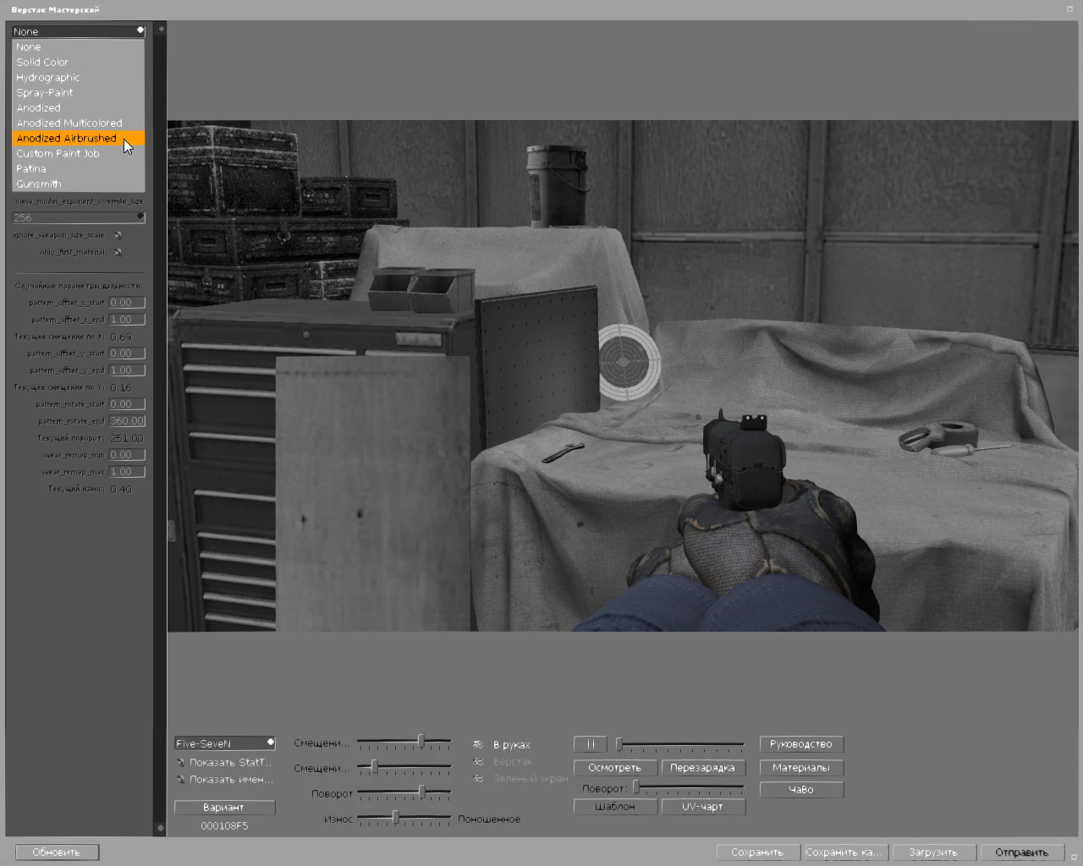Click the scroll-up arrow of the left panel
This screenshot has height=866, width=1083.
[161, 29]
